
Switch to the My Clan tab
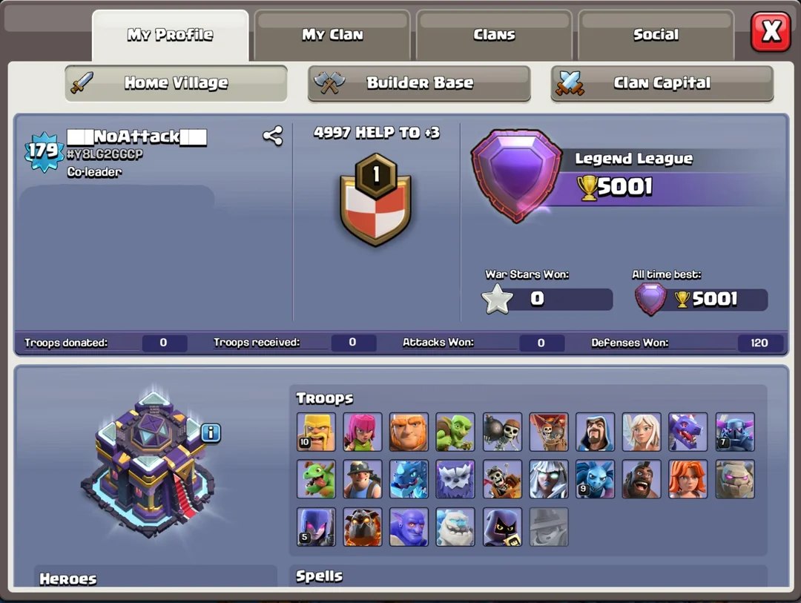(x=332, y=35)
